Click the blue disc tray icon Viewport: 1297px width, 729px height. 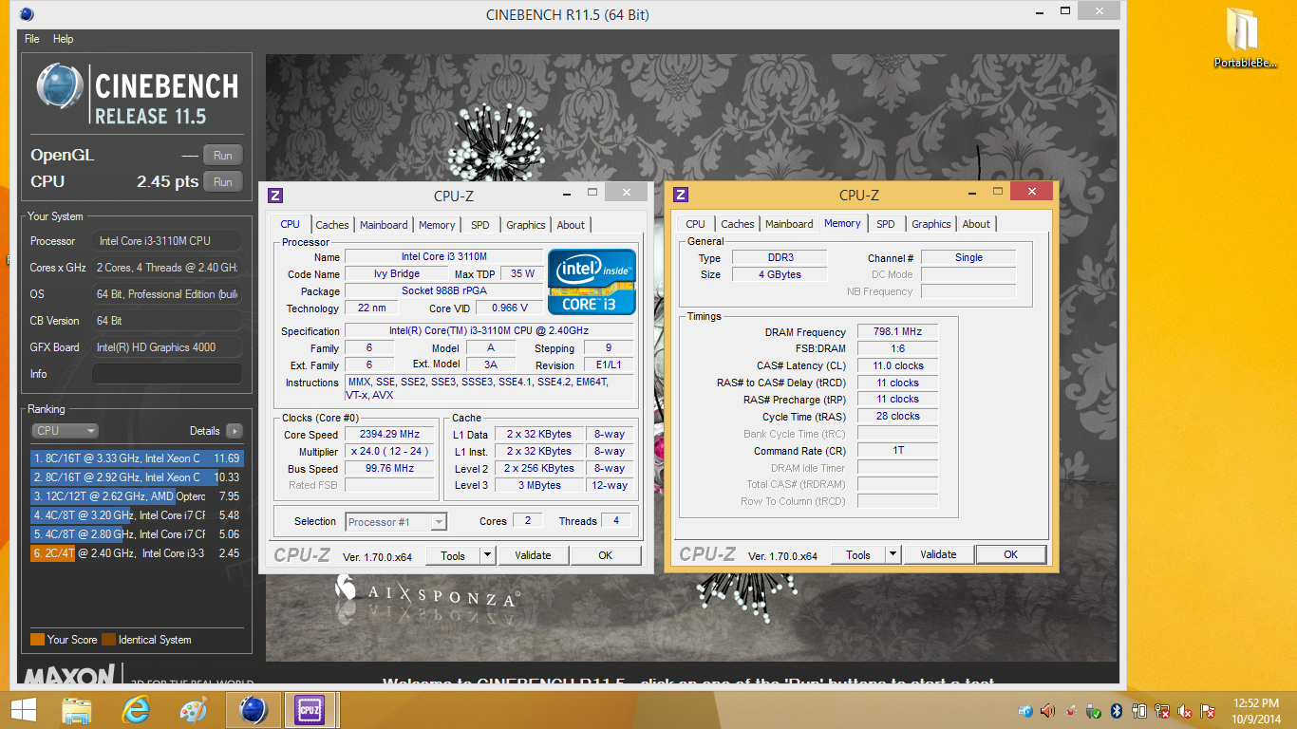pyautogui.click(x=1024, y=710)
